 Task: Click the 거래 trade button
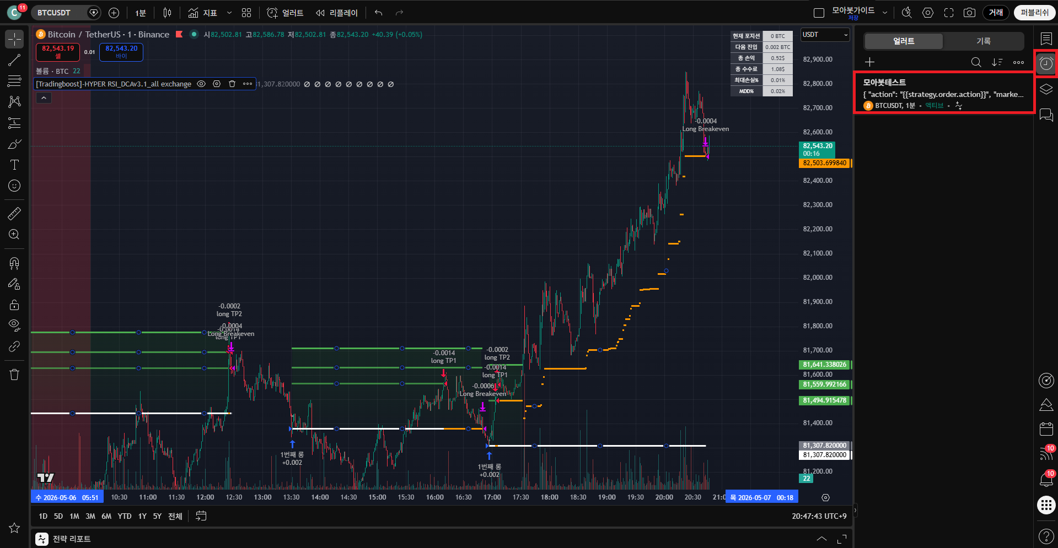point(996,13)
